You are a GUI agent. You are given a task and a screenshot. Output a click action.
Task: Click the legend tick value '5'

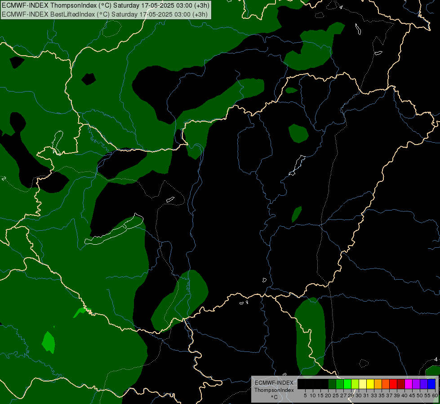305,395
